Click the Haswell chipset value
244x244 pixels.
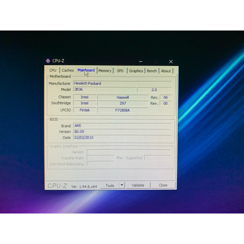(123, 97)
